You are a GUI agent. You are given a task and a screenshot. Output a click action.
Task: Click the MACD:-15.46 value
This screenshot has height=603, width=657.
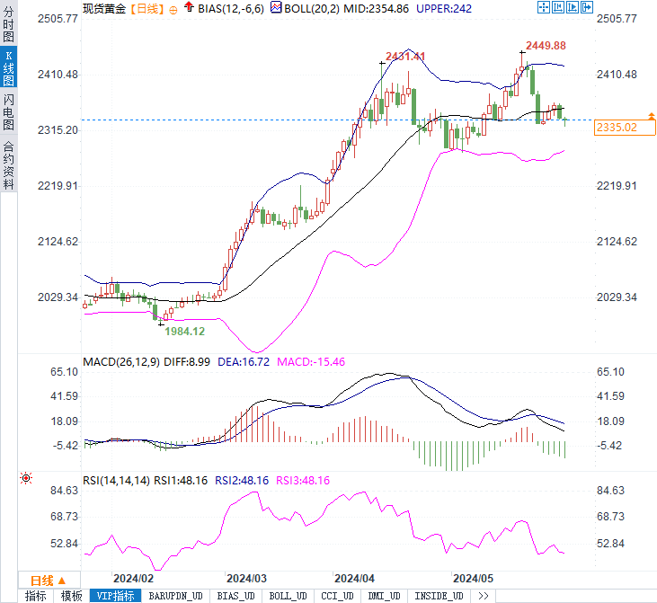click(x=311, y=361)
